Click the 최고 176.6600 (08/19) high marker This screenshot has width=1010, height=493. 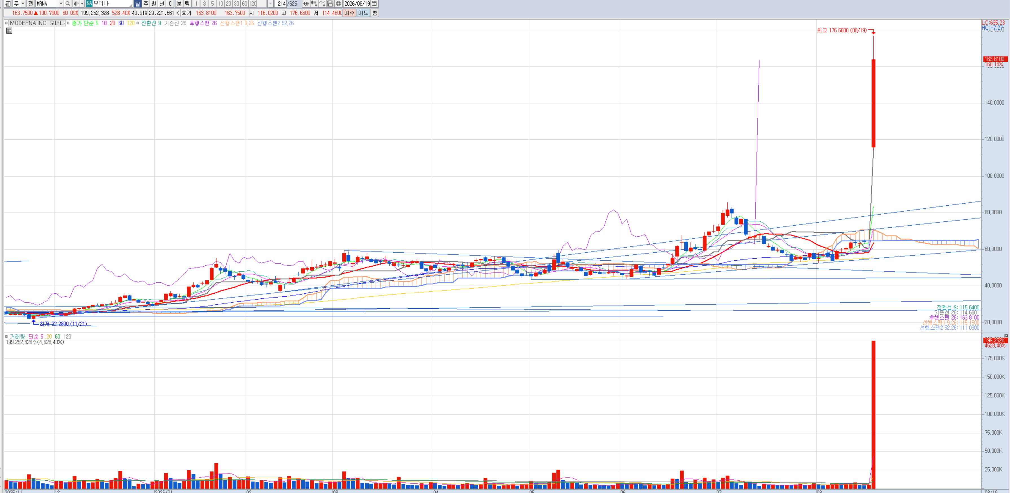point(842,30)
